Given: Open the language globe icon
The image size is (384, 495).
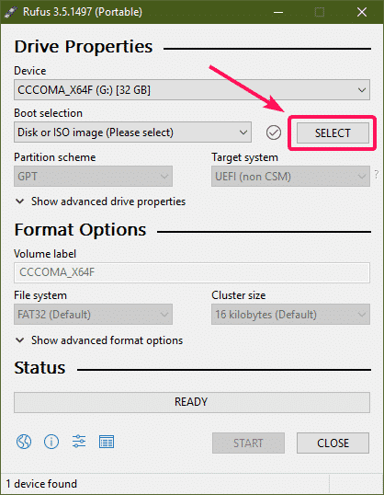Looking at the screenshot, I should [x=24, y=442].
